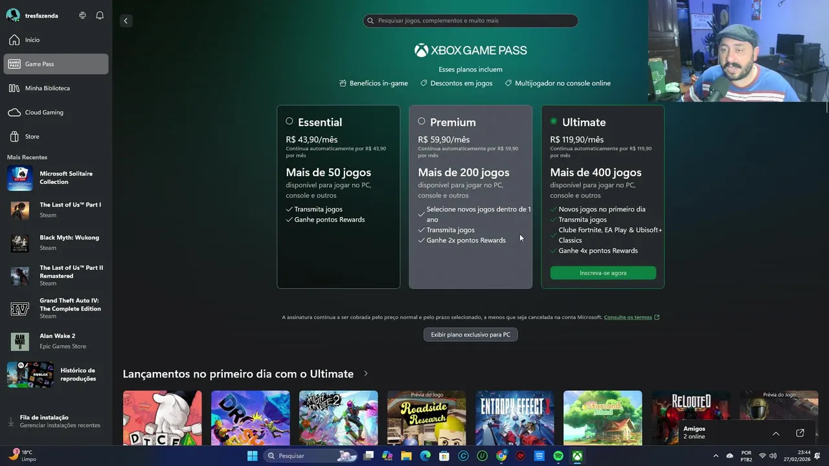Open the volume speaker tray icon
829x466 pixels.
[773, 456]
